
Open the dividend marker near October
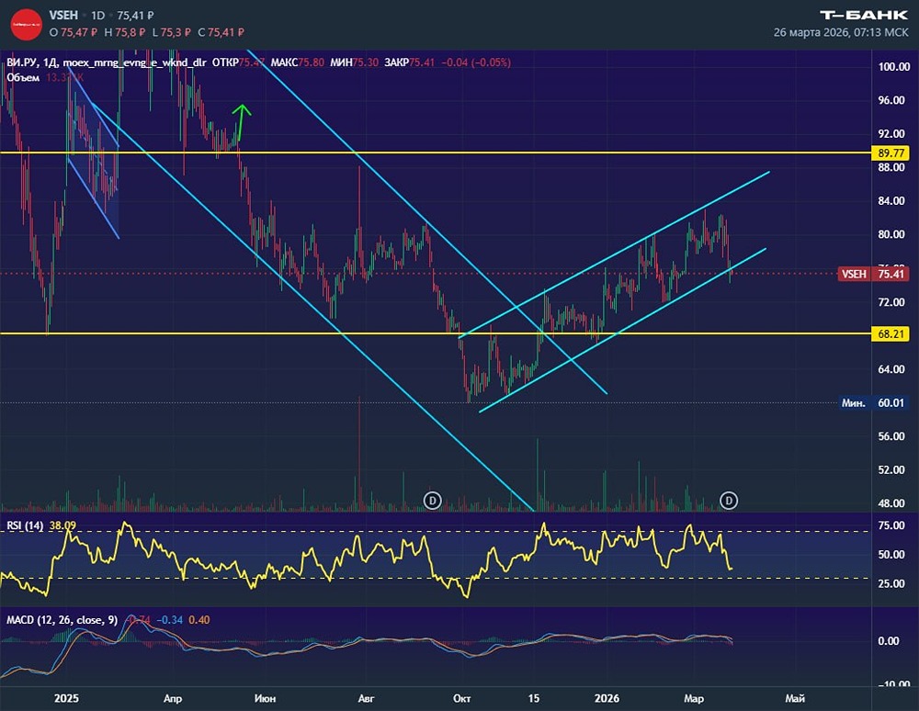click(x=433, y=500)
